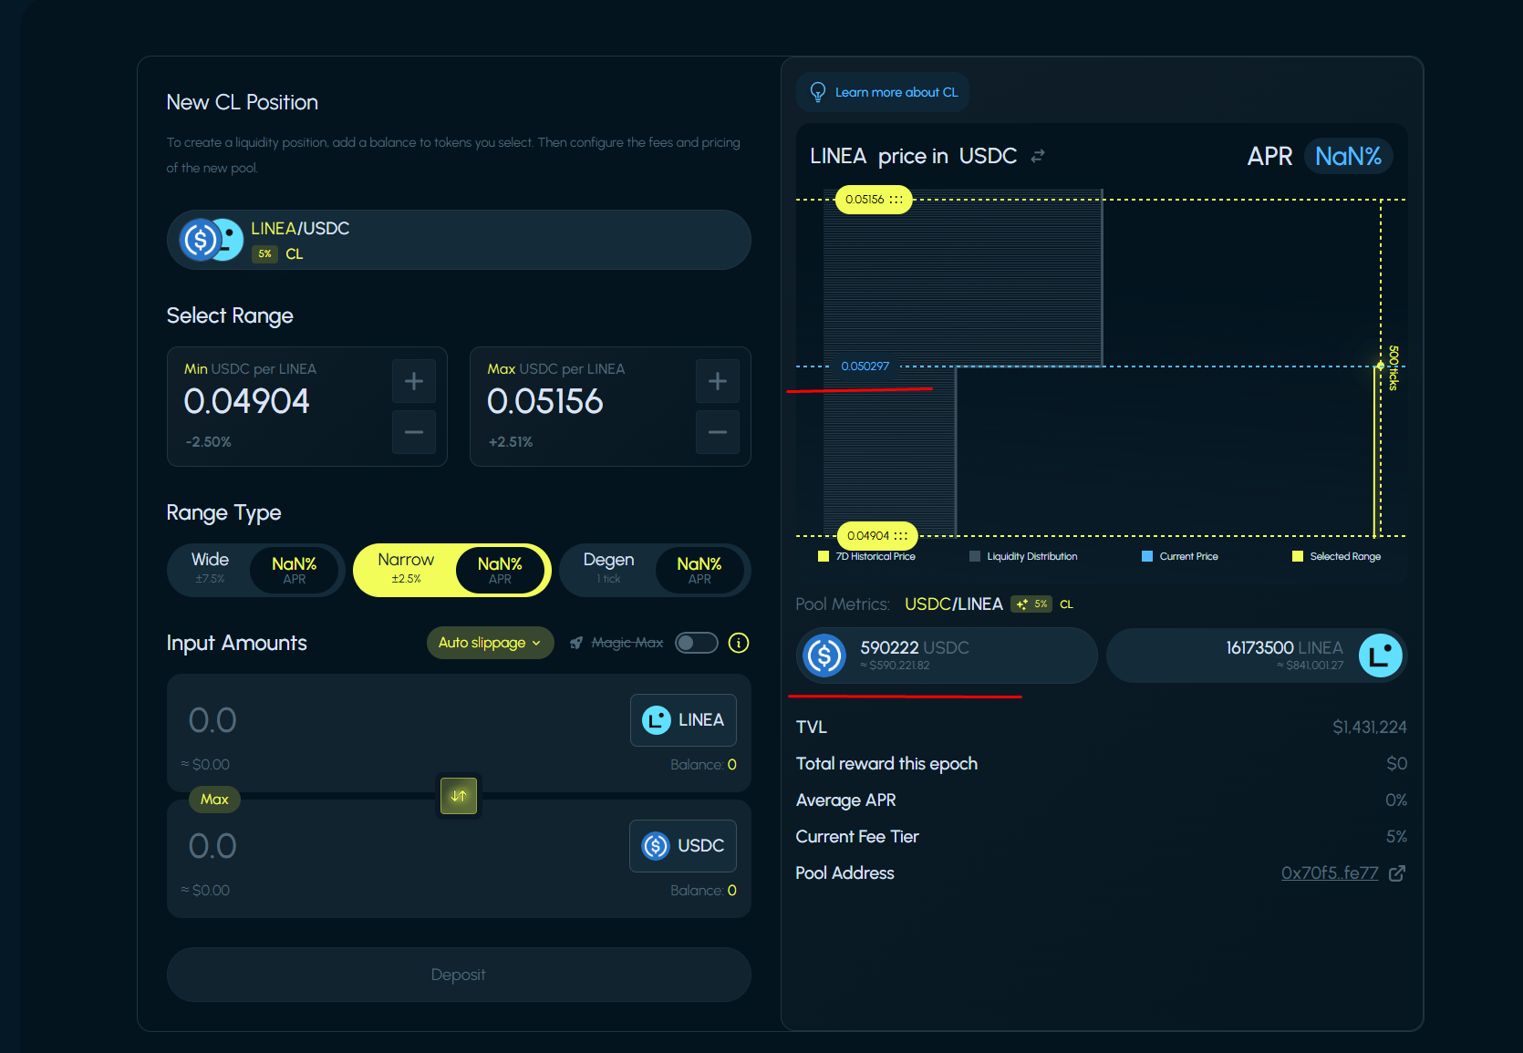Decrease Max USDC price with minus
Image resolution: width=1523 pixels, height=1053 pixels.
[717, 432]
